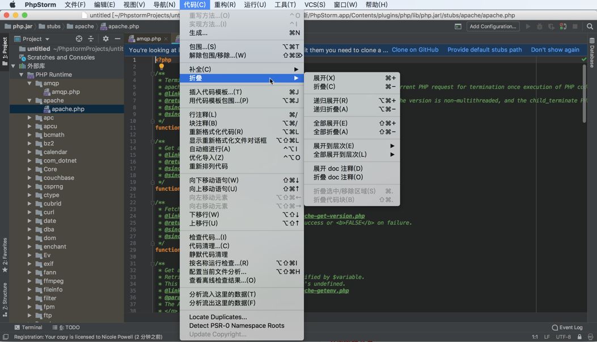Click php.jar breadcrumb in navigation bar
This screenshot has width=597, height=342.
[x=18, y=26]
